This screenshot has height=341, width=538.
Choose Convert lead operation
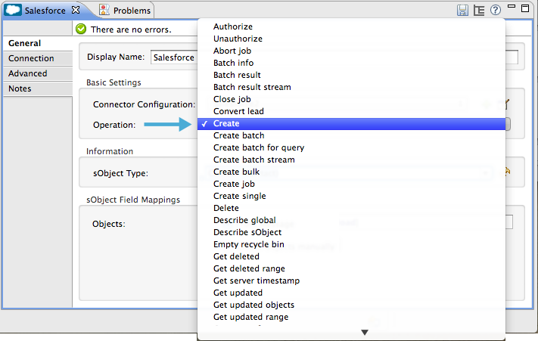pos(351,111)
